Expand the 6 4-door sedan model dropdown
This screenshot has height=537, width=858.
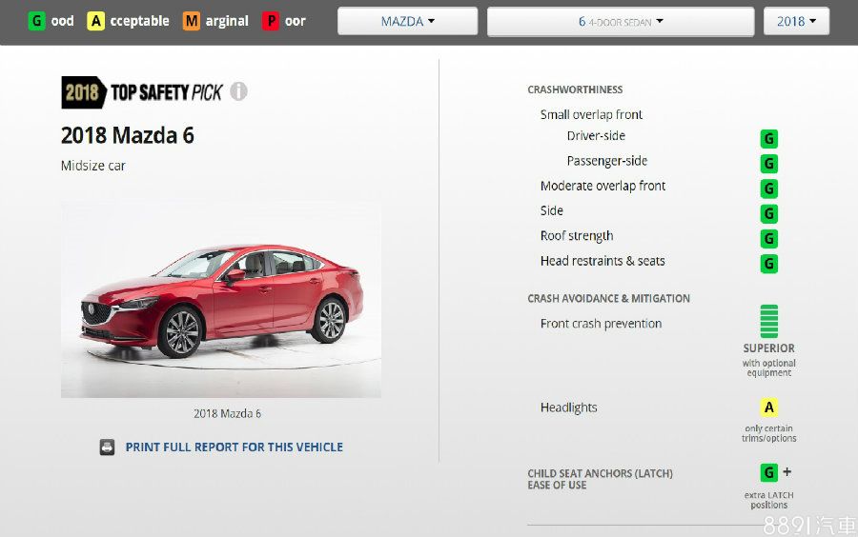[620, 22]
